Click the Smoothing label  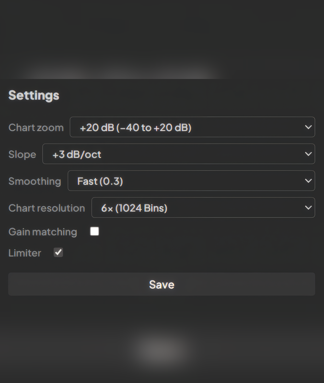click(x=34, y=181)
